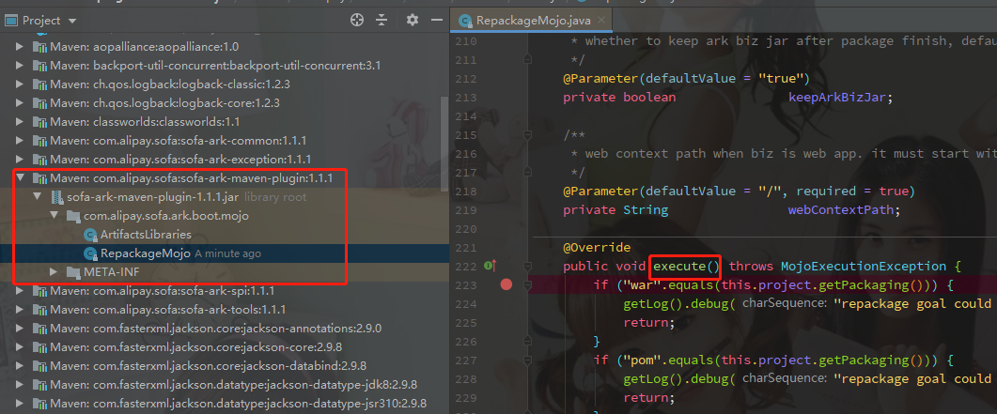Image resolution: width=997 pixels, height=414 pixels.
Task: Fold the execute method at line 222
Action: click(x=528, y=266)
